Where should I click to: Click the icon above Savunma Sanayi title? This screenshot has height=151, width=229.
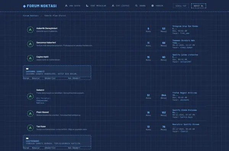coord(27,69)
